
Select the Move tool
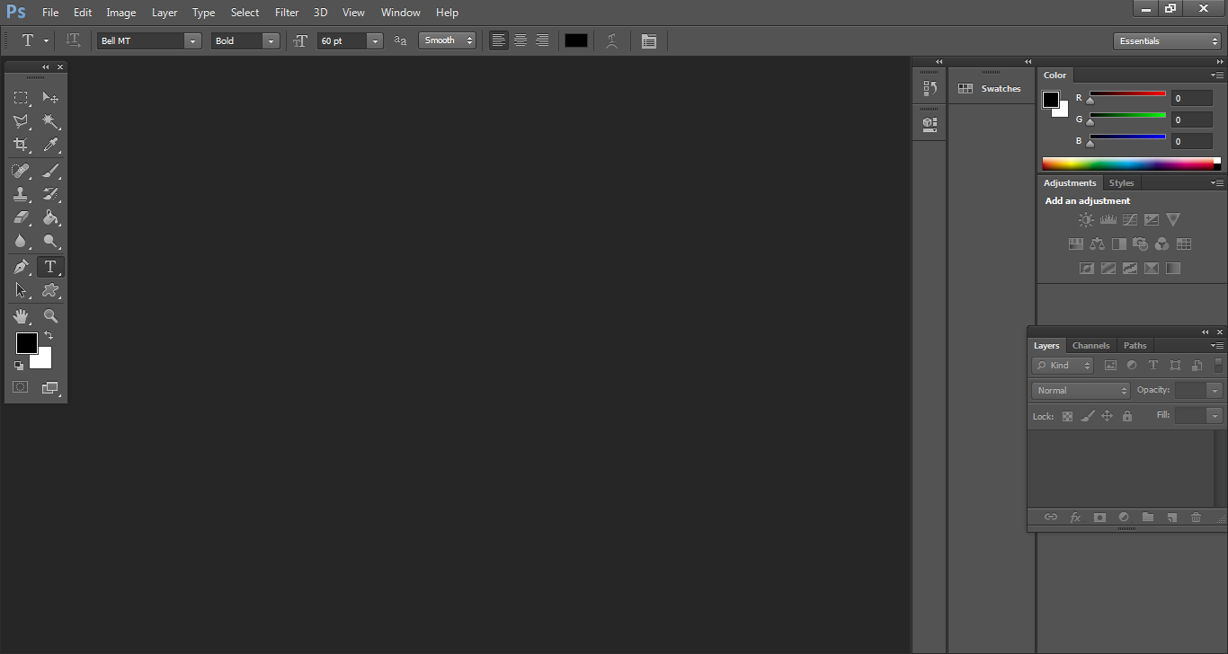[x=50, y=98]
